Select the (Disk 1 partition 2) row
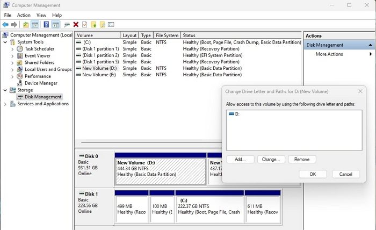The image size is (376, 230). pyautogui.click(x=188, y=55)
